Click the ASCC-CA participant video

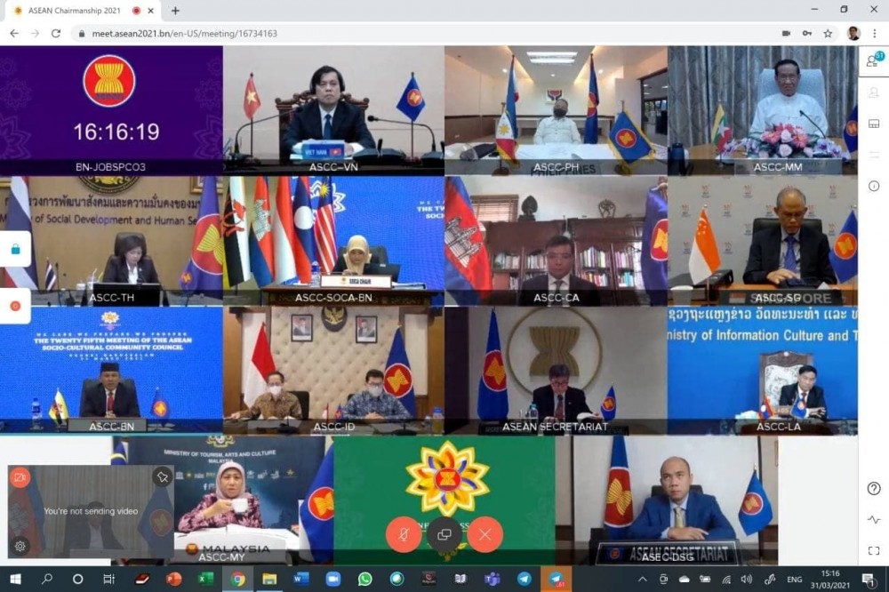tap(556, 240)
